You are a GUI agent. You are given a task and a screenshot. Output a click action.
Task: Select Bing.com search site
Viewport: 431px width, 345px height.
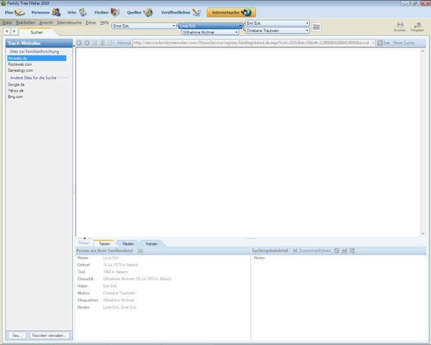[x=16, y=97]
